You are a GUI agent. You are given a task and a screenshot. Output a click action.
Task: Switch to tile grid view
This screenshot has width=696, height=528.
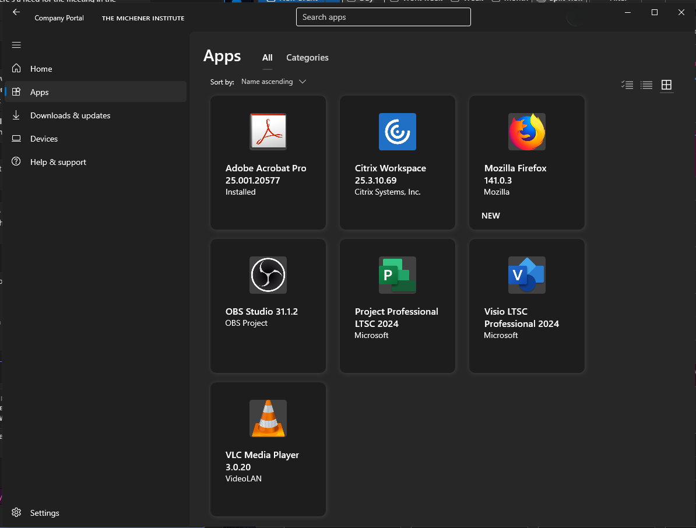[666, 85]
